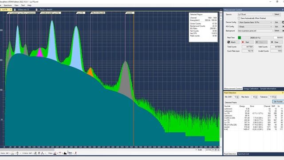The width and height of the screenshot is (284, 160).
Task: Click the Nuclide column header
Action: click(227, 106)
